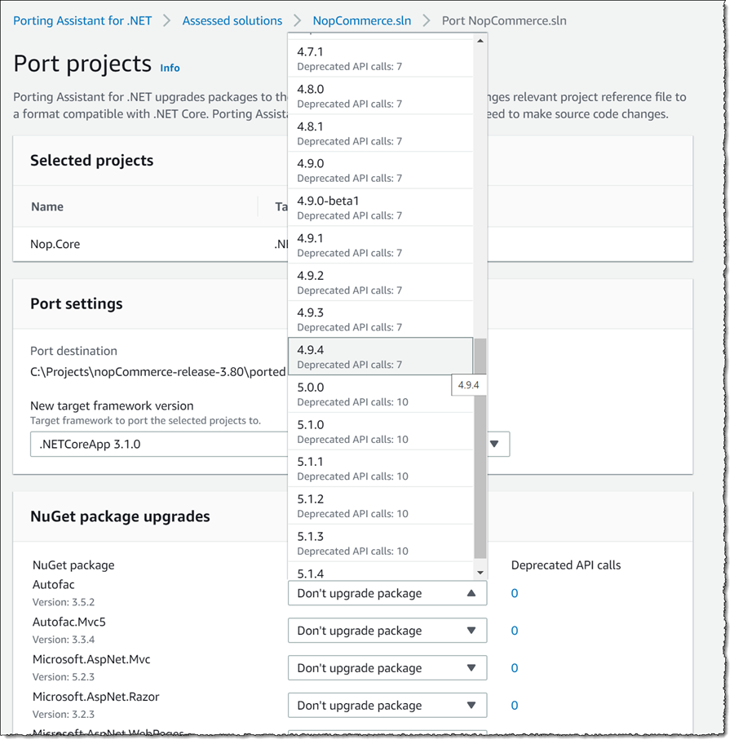This screenshot has height=744, width=734.
Task: Select version 4.7.1 at the top of list
Action: point(380,56)
